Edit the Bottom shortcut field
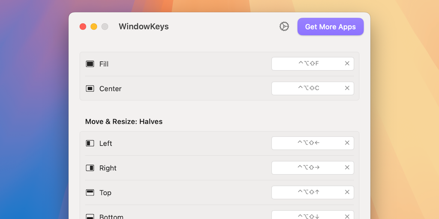The height and width of the screenshot is (219, 439). pyautogui.click(x=313, y=215)
